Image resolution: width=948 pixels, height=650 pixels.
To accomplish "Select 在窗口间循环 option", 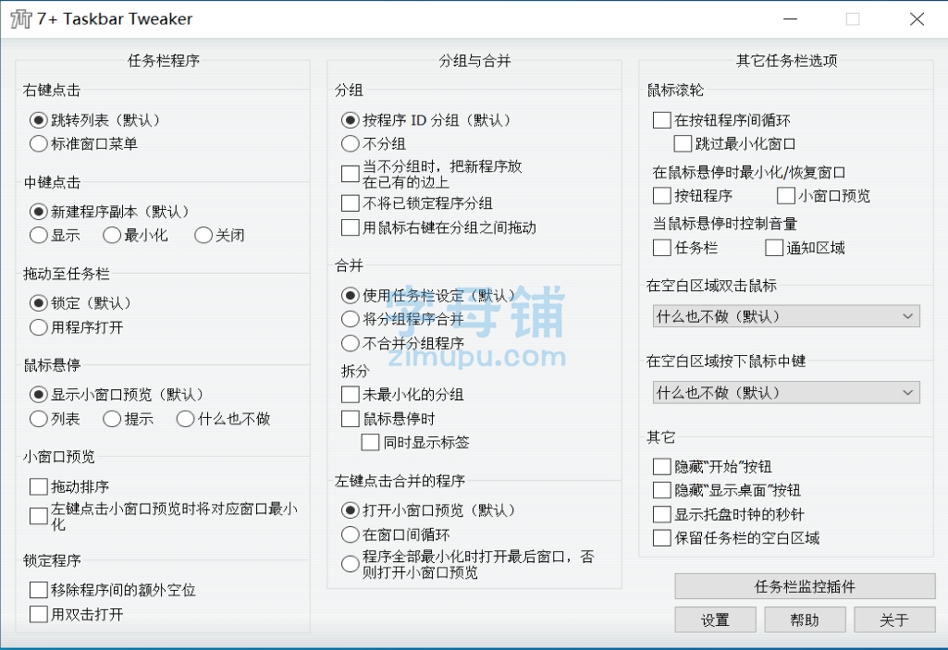I will [x=350, y=534].
